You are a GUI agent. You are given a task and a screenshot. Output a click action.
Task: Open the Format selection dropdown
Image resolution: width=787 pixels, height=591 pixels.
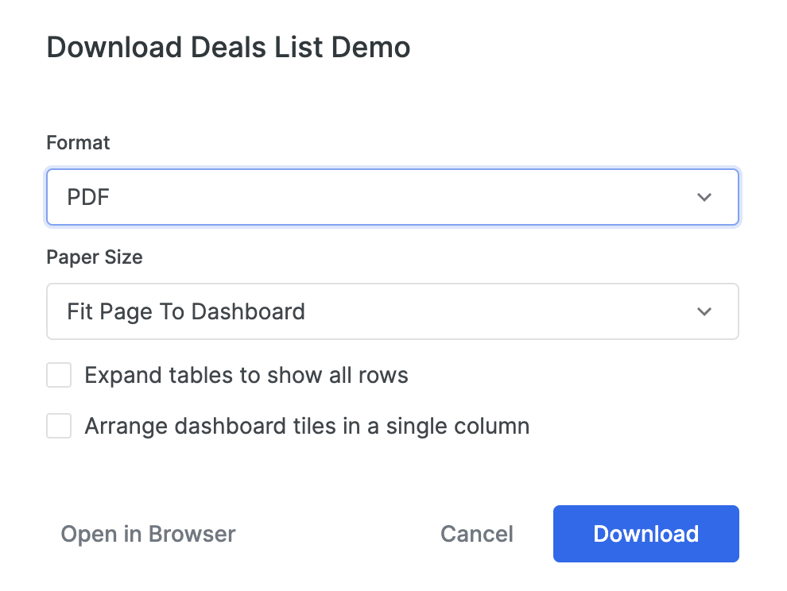pyautogui.click(x=393, y=197)
